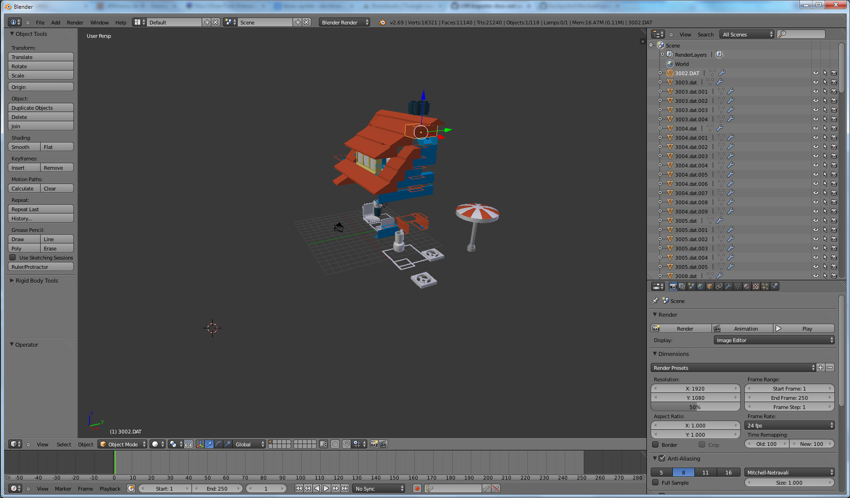Click the OpenGL render image camera icon
Image resolution: width=850 pixels, height=498 pixels.
tap(374, 444)
